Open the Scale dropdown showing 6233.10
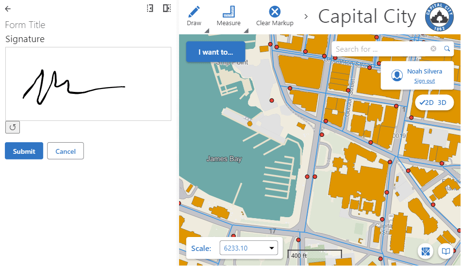 coord(248,248)
